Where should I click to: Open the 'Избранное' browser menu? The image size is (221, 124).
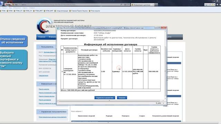(17, 8)
